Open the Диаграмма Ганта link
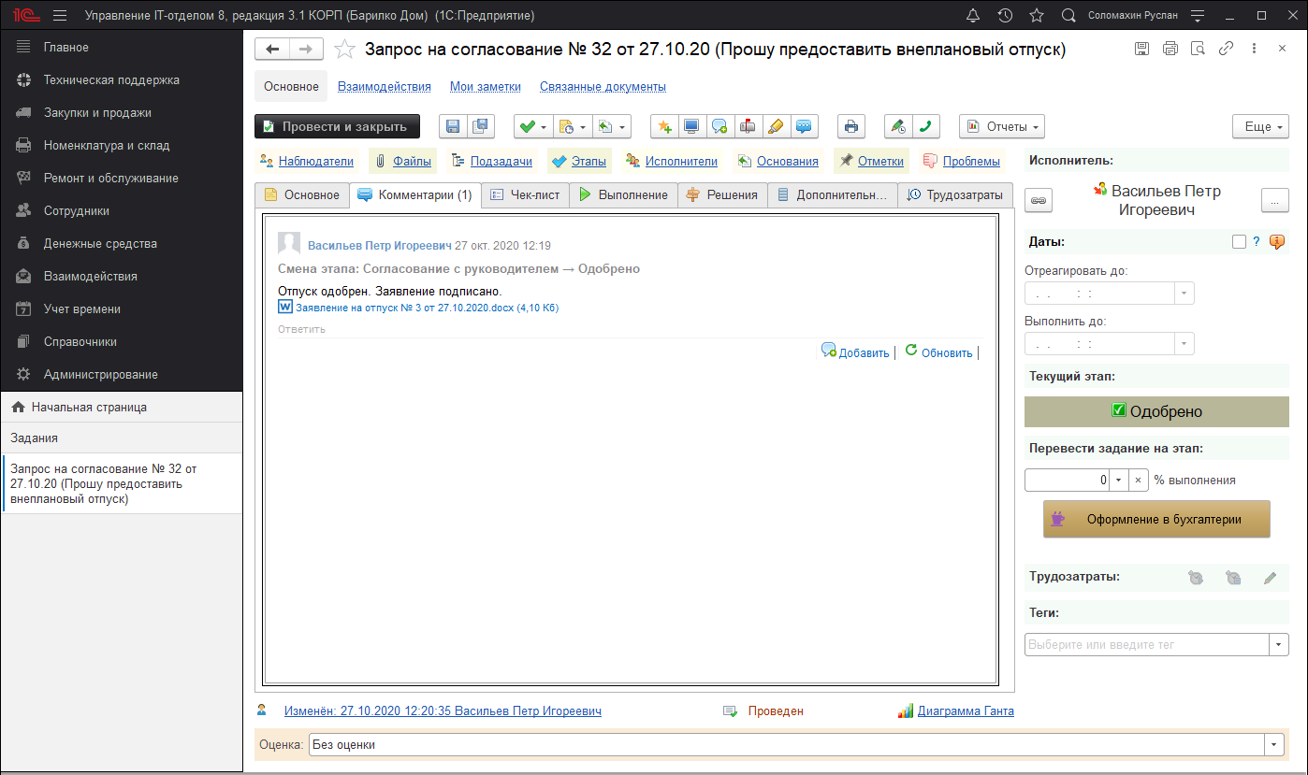The height and width of the screenshot is (775, 1308). (x=966, y=710)
